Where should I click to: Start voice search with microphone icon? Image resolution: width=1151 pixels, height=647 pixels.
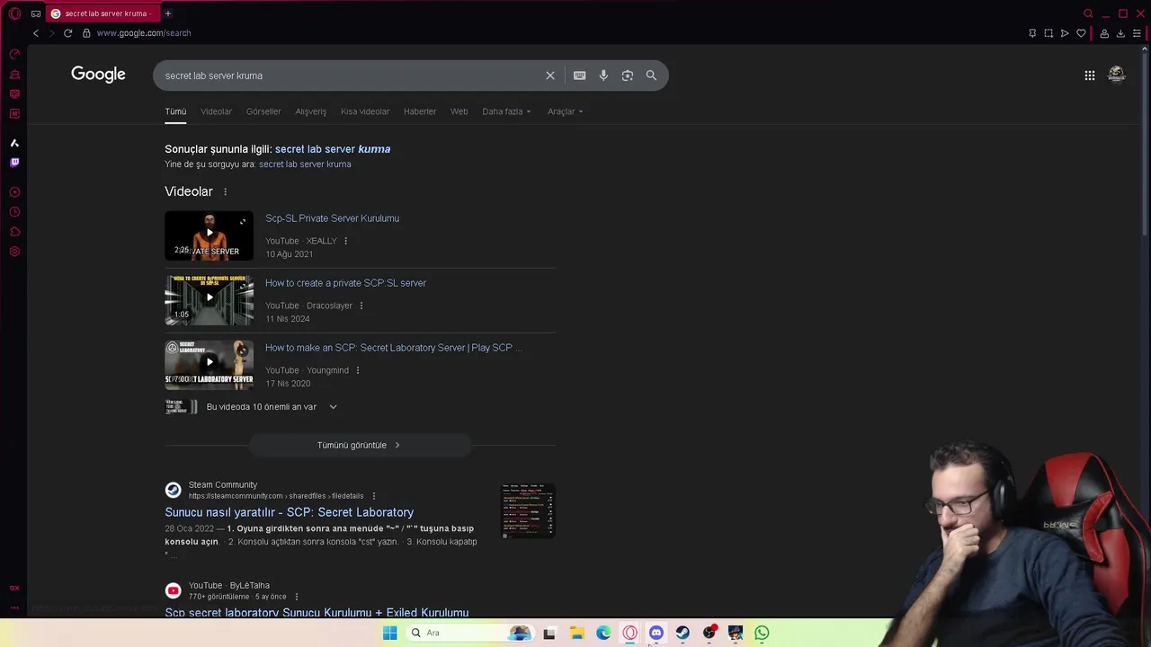[603, 75]
